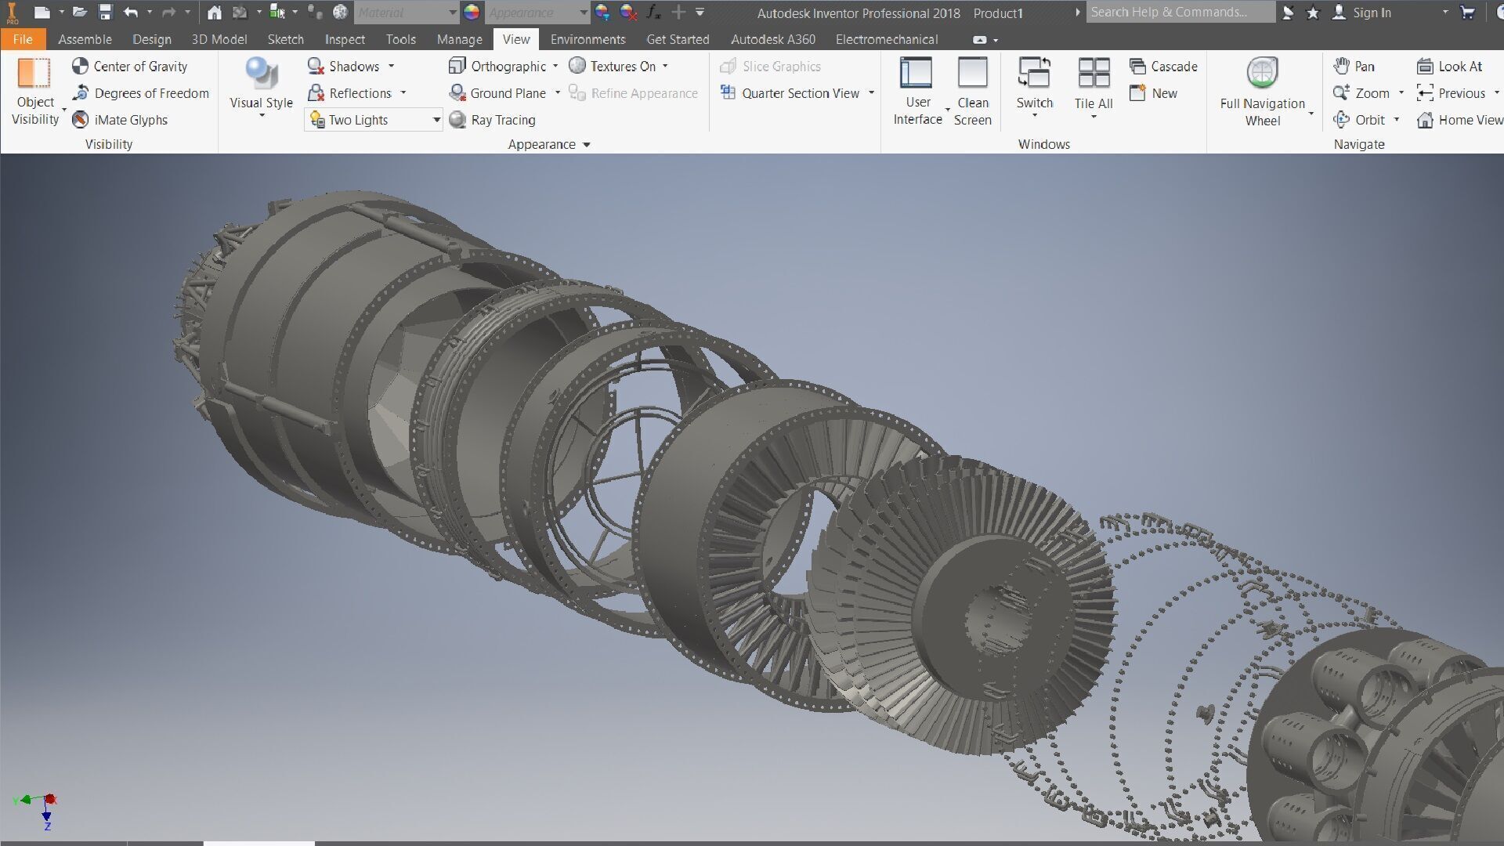Click the XYZ axis triad indicator

37,810
